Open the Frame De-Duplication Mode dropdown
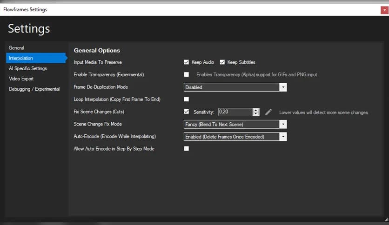This screenshot has height=225, width=389. point(235,87)
